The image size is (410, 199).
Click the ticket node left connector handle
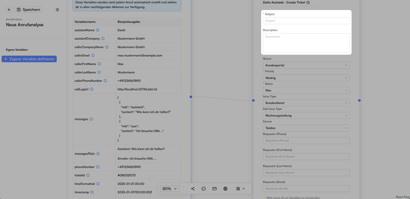[253, 100]
